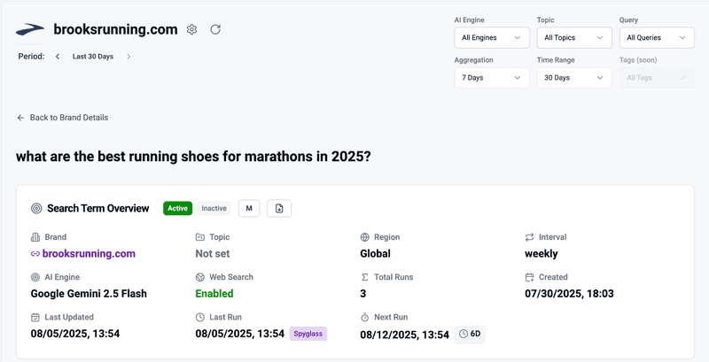
Task: Open the Time Range 30 Days dropdown
Action: tap(573, 78)
